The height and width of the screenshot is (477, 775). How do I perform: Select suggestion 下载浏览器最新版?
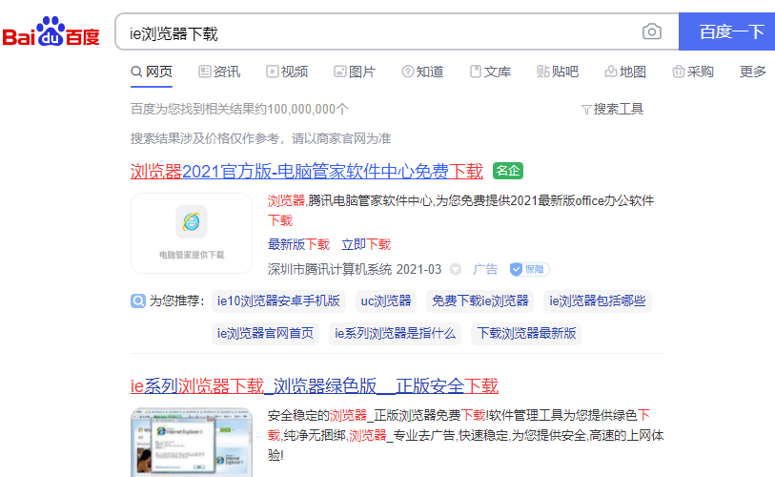tap(526, 334)
